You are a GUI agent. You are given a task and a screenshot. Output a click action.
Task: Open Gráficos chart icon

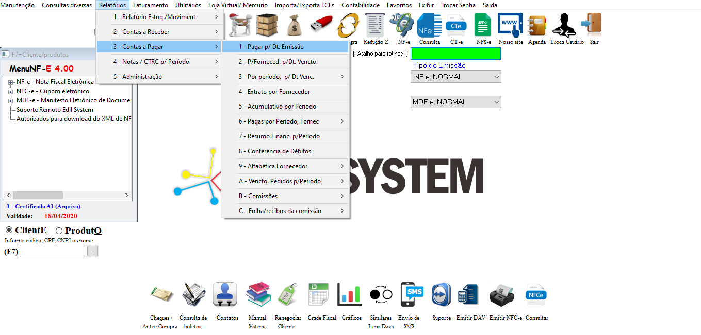[x=349, y=295]
